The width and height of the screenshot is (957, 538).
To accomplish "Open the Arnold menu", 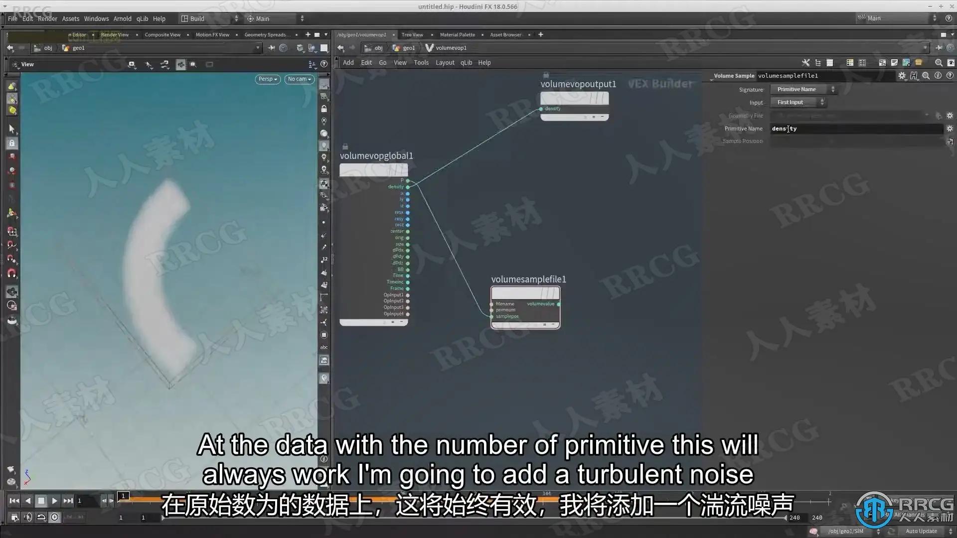I will coord(122,18).
